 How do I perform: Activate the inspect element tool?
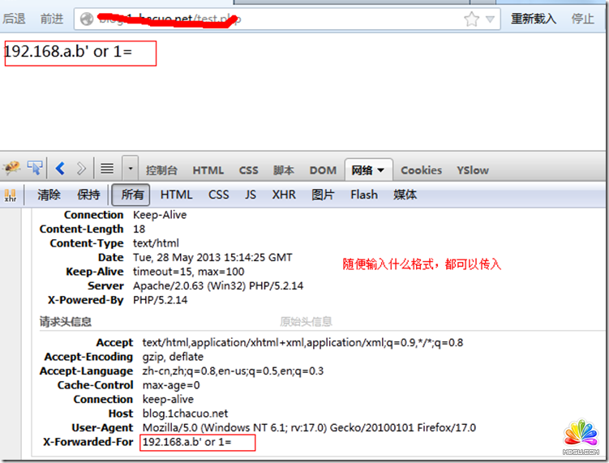pyautogui.click(x=35, y=169)
